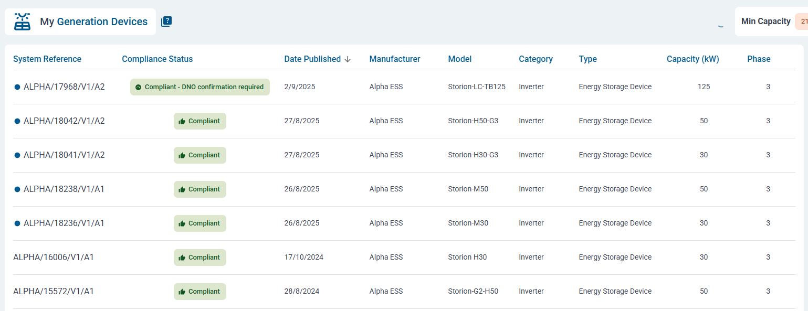Click the blue dot next to ALPHA/18238/V1/A1
Viewport: 808px width, 311px height.
click(17, 189)
